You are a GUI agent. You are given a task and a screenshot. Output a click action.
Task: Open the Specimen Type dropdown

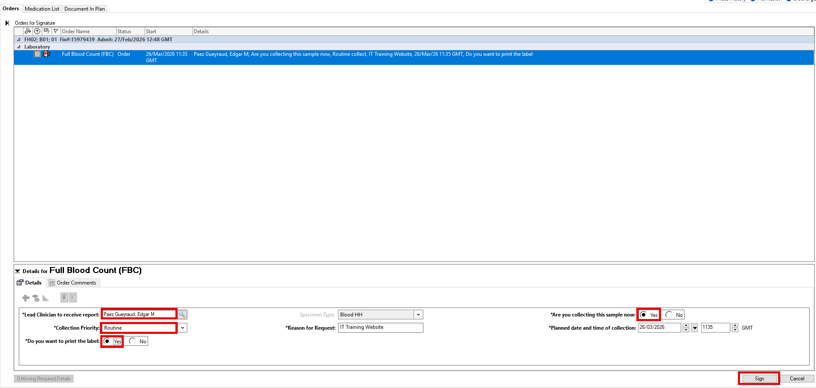tap(418, 315)
